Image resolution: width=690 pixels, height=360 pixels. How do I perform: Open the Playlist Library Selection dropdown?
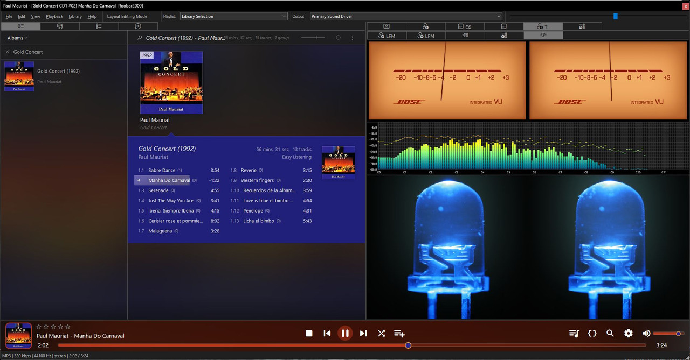233,16
